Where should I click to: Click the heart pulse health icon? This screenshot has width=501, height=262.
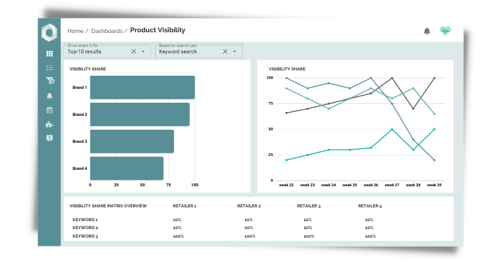point(445,31)
